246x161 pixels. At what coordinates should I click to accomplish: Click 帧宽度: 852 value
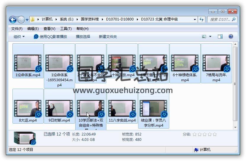138,134
